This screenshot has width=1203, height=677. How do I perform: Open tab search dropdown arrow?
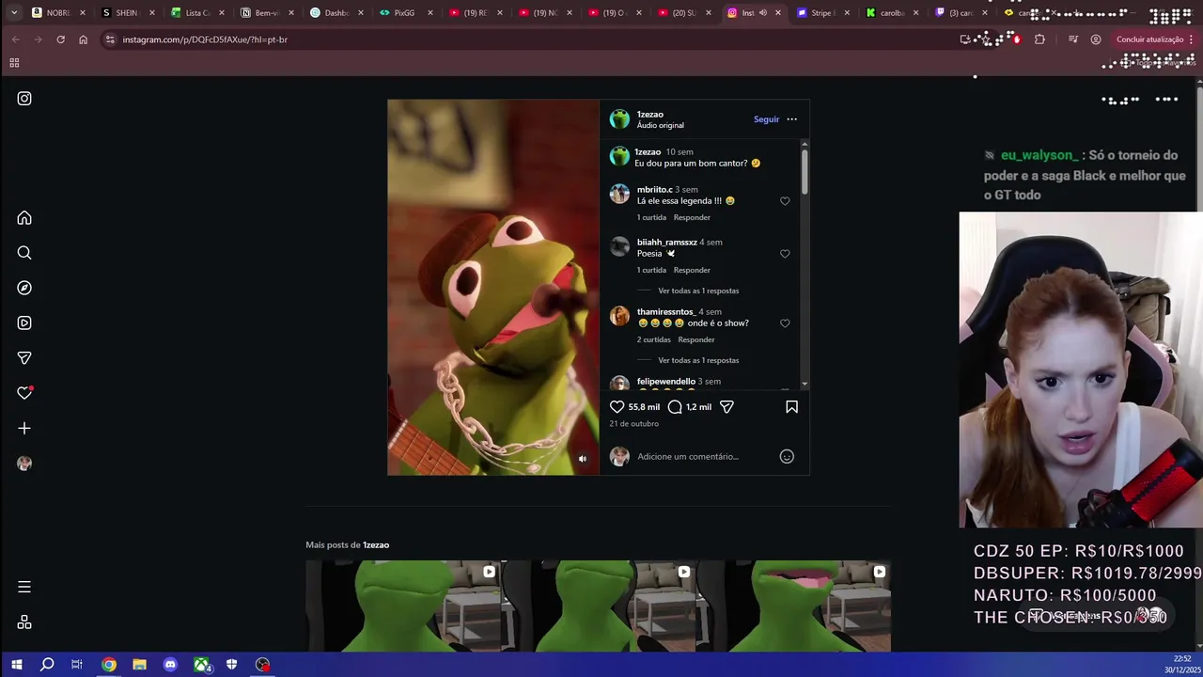(x=14, y=13)
